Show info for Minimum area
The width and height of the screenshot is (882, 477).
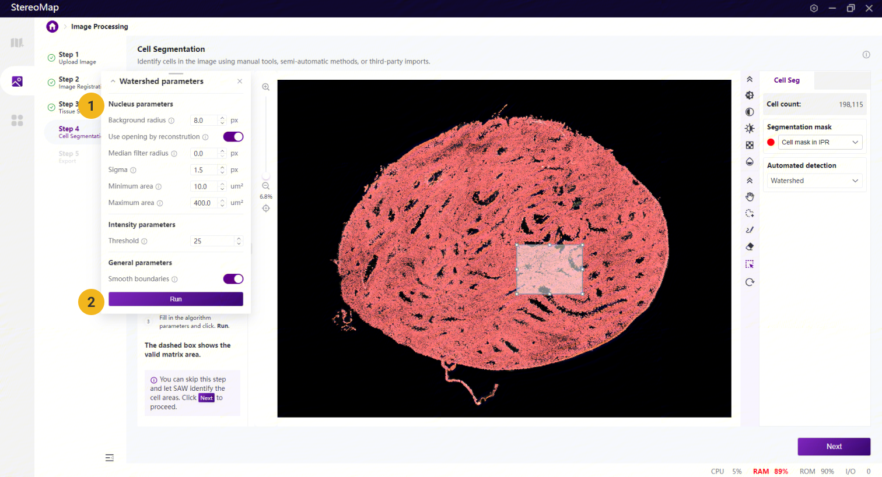click(x=159, y=187)
